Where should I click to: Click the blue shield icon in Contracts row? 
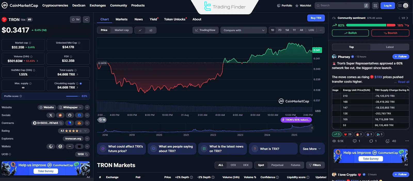[x=70, y=123]
